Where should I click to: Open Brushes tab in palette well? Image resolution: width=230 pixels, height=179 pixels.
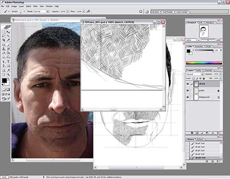point(156,12)
